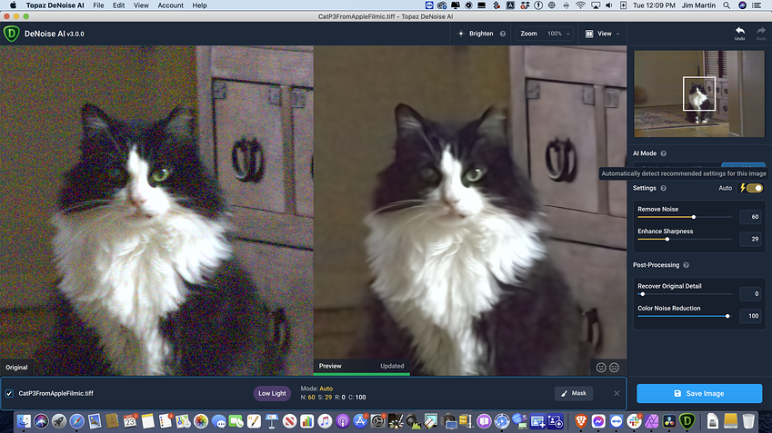This screenshot has height=433, width=772.
Task: Click the neutral face feedback icon
Action: point(614,368)
